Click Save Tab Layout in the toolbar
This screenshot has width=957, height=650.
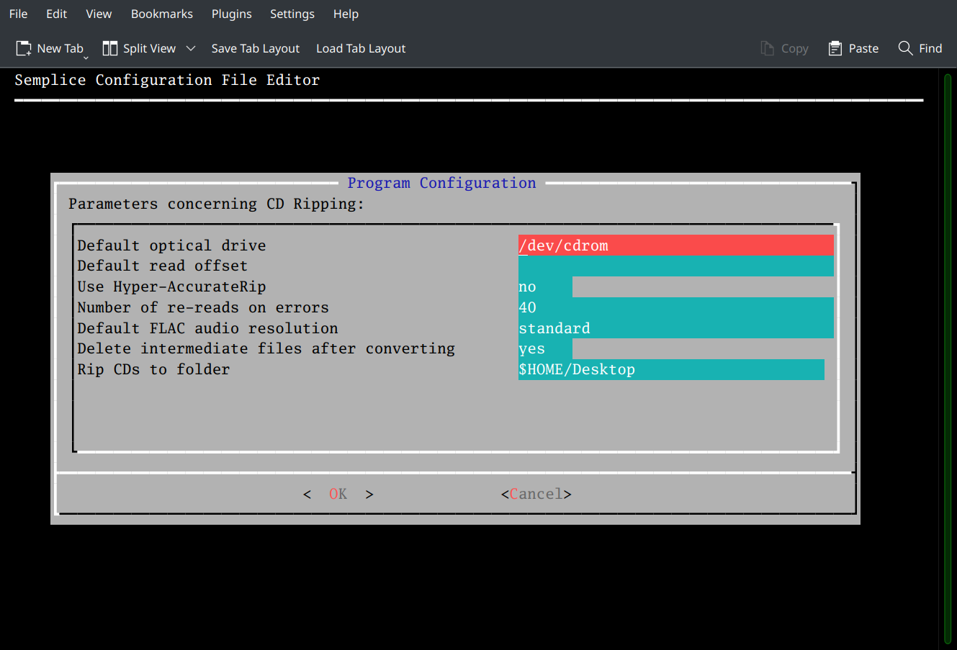click(x=255, y=48)
